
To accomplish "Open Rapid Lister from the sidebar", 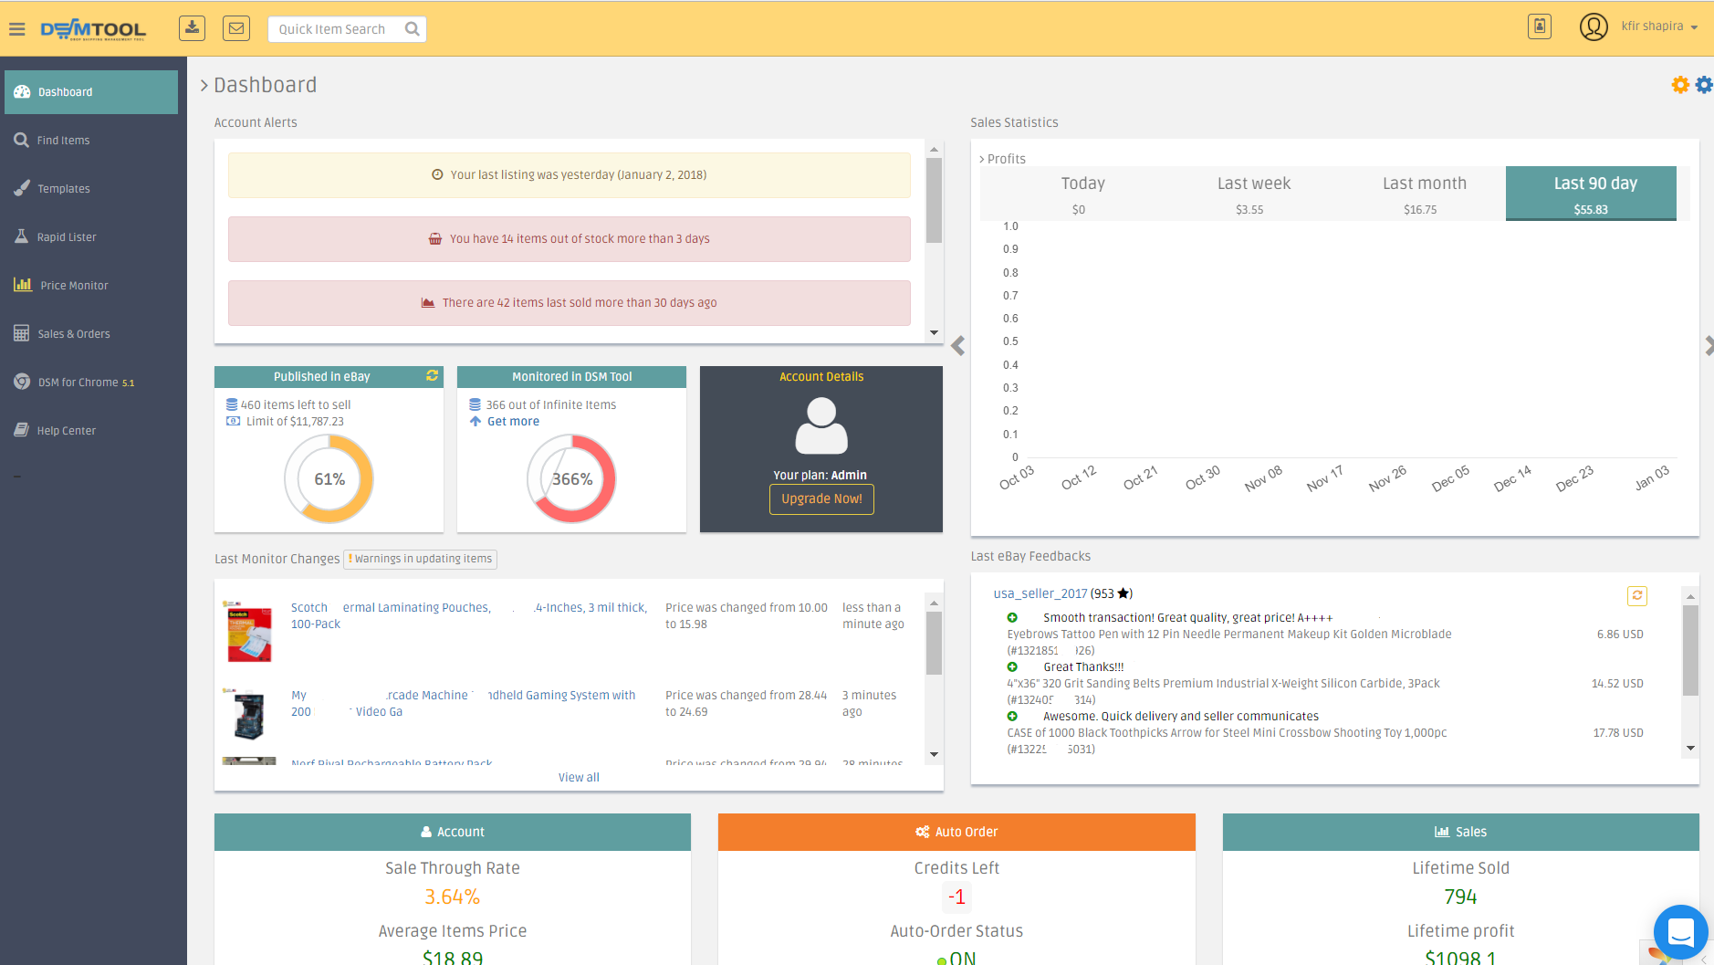I will tap(66, 236).
